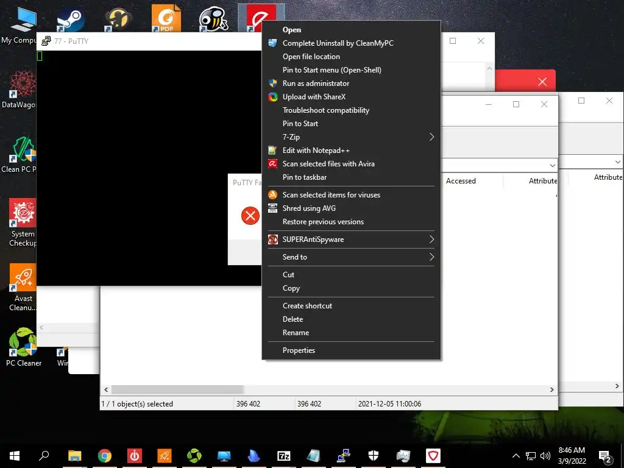Screen dimensions: 624x468
Task: Open File Explorer from taskbar
Action: (x=74, y=456)
